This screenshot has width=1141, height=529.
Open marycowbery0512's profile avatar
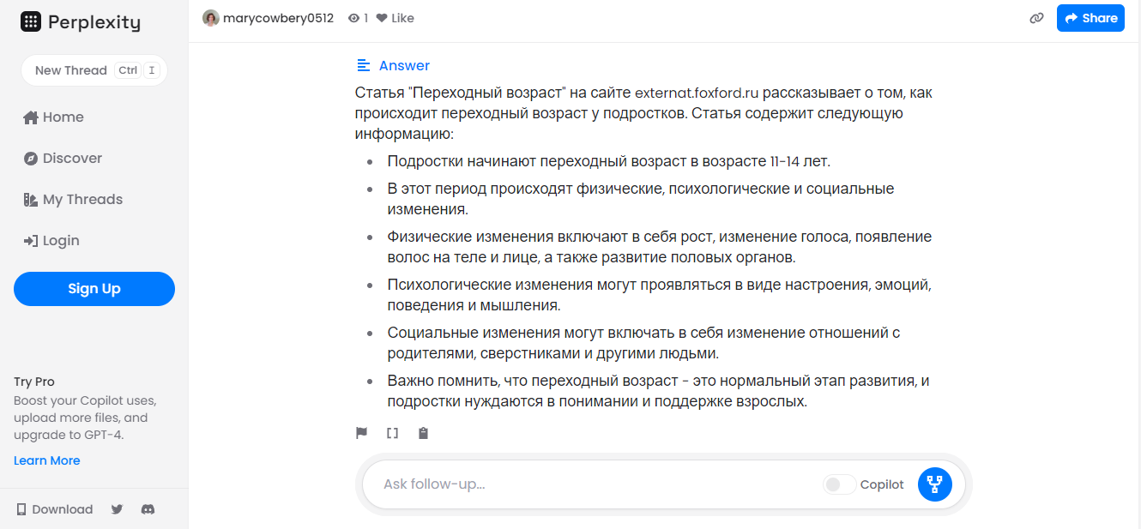[210, 17]
